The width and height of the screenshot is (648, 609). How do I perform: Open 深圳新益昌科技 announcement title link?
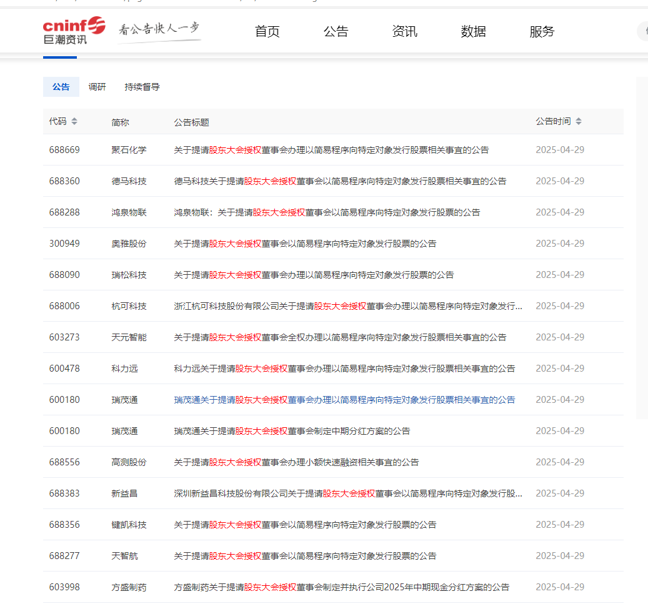(x=348, y=493)
